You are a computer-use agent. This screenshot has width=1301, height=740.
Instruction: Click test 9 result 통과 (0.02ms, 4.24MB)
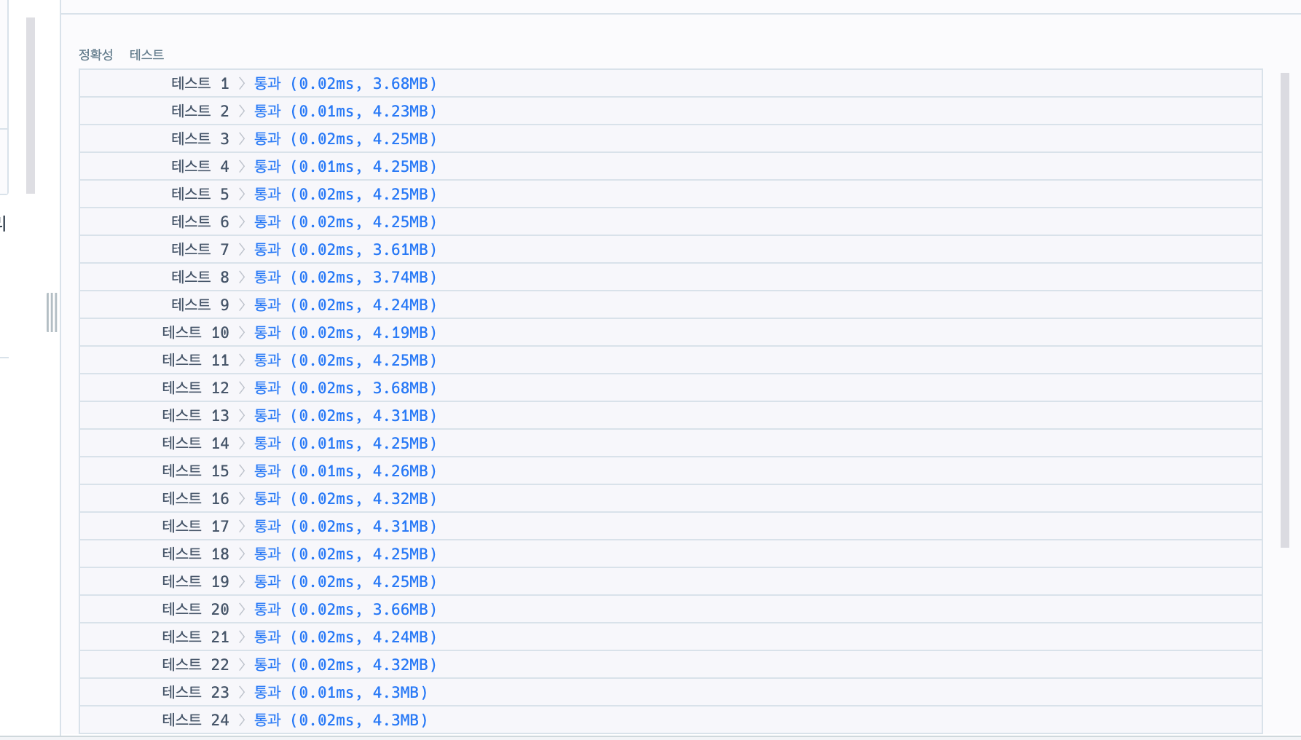pos(345,305)
